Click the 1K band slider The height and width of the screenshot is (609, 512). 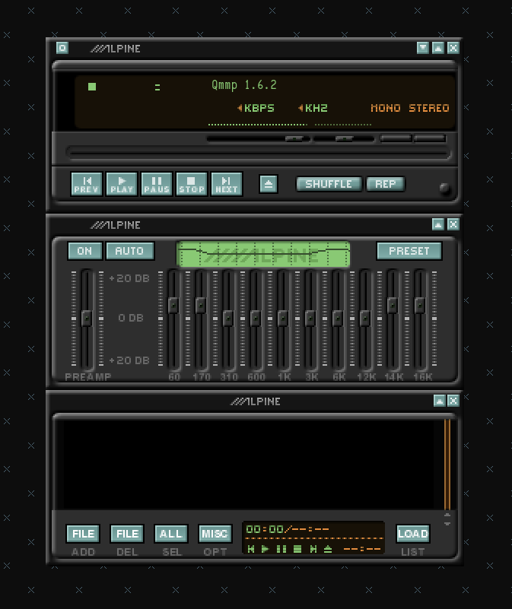[x=283, y=319]
